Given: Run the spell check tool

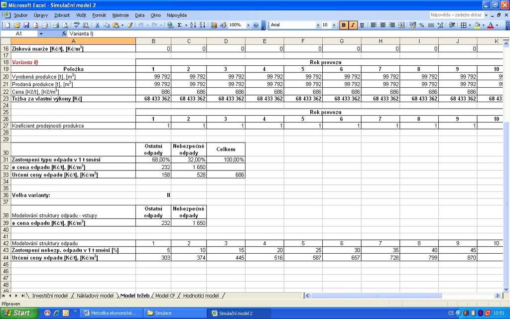Looking at the screenshot, I should pos(76,25).
